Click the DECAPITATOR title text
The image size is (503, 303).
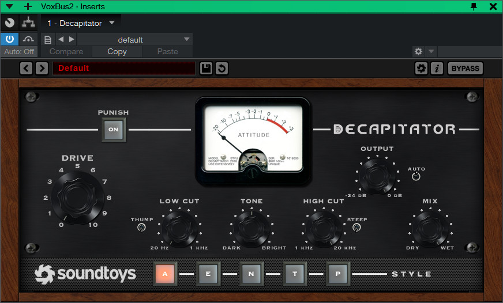[394, 130]
